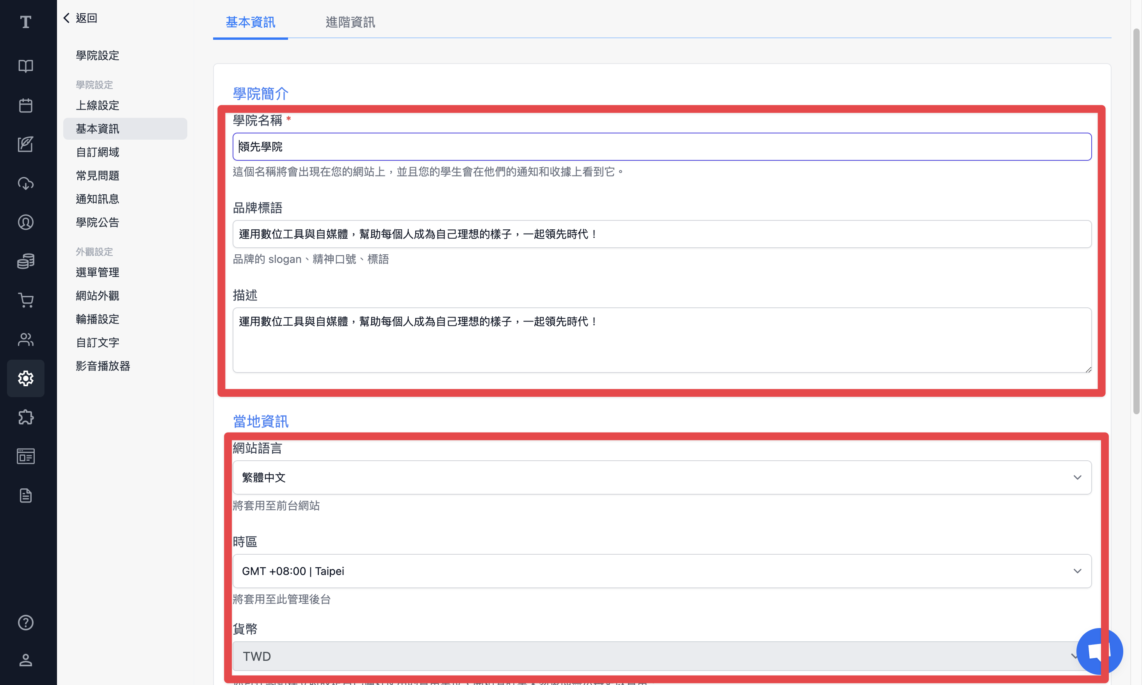Open the members group sidebar icon
This screenshot has width=1142, height=685.
(26, 339)
